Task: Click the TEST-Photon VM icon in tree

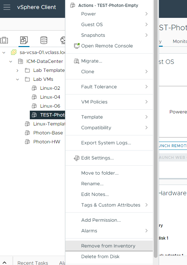Action: point(34,115)
